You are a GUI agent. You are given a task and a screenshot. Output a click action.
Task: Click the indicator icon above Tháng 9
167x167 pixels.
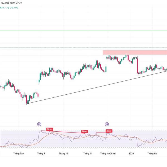click(x=39, y=124)
